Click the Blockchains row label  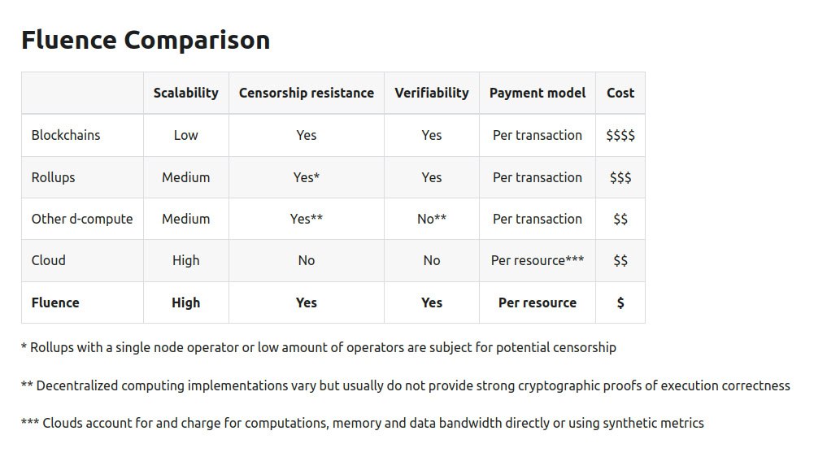tap(66, 135)
